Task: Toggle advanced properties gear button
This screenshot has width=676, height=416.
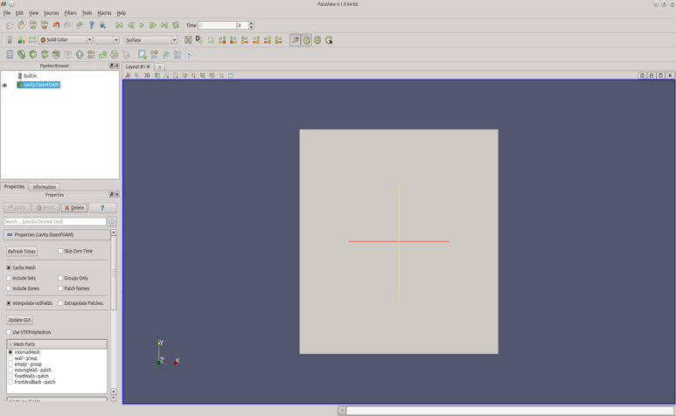Action: point(112,222)
